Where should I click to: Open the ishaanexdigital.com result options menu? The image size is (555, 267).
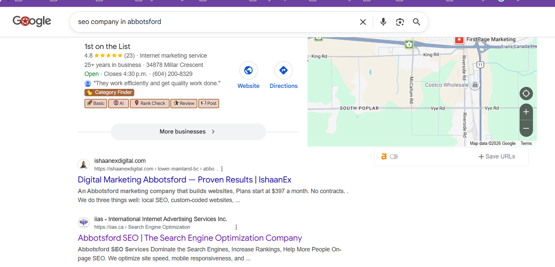[x=222, y=169]
